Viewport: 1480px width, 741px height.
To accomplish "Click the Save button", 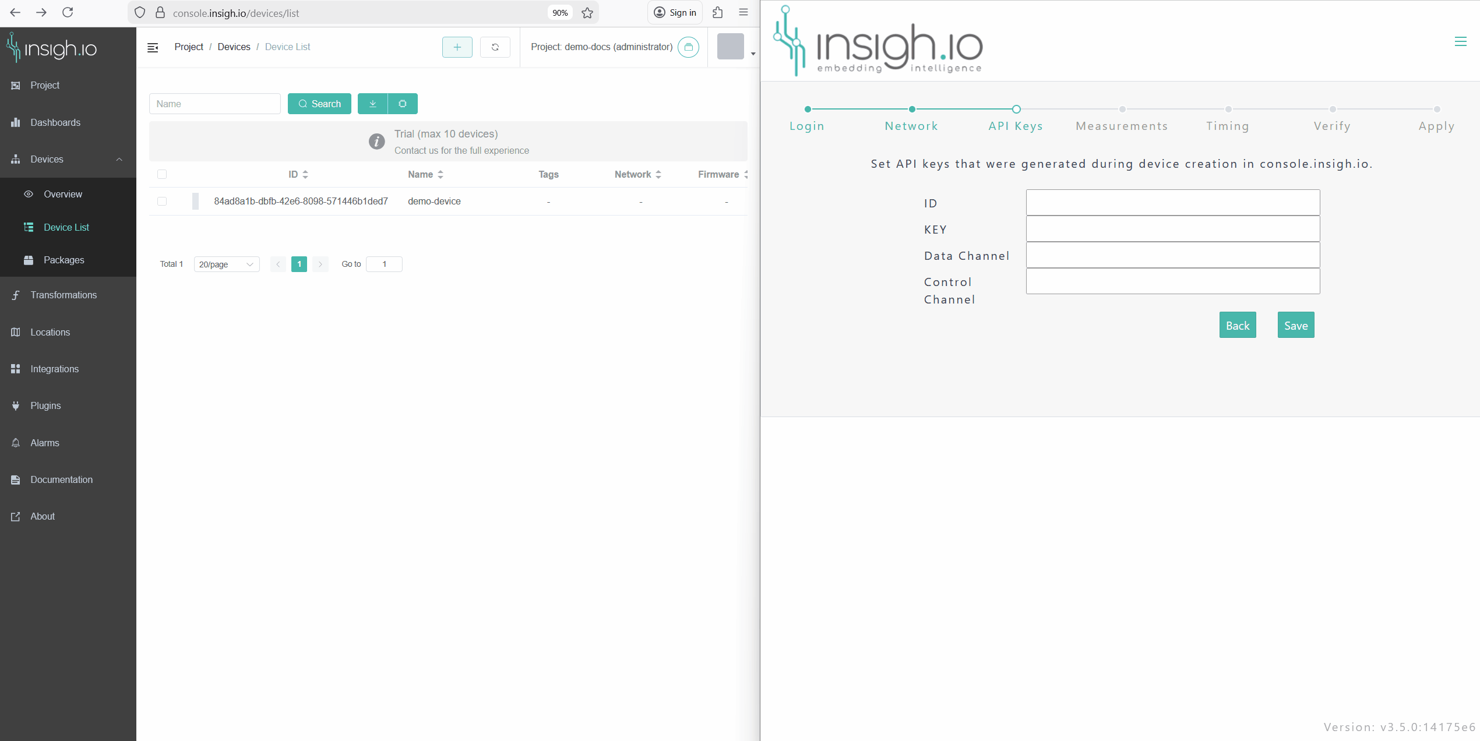I will coord(1295,326).
